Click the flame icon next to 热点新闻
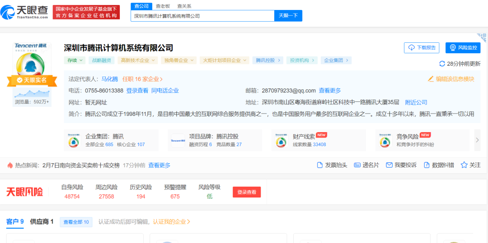The image size is (488, 243). click(10, 165)
